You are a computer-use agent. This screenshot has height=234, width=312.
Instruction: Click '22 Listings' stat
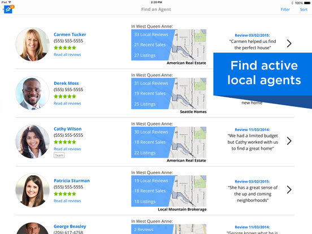pos(145,153)
